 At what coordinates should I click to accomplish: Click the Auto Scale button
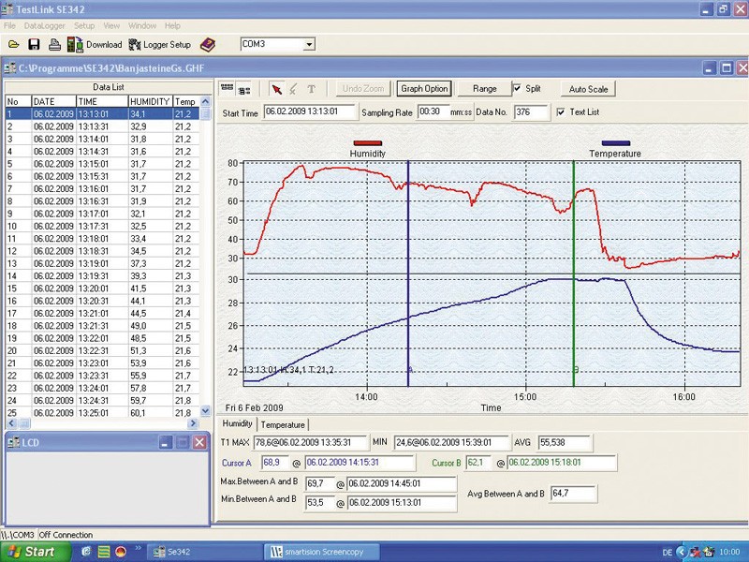click(x=588, y=89)
